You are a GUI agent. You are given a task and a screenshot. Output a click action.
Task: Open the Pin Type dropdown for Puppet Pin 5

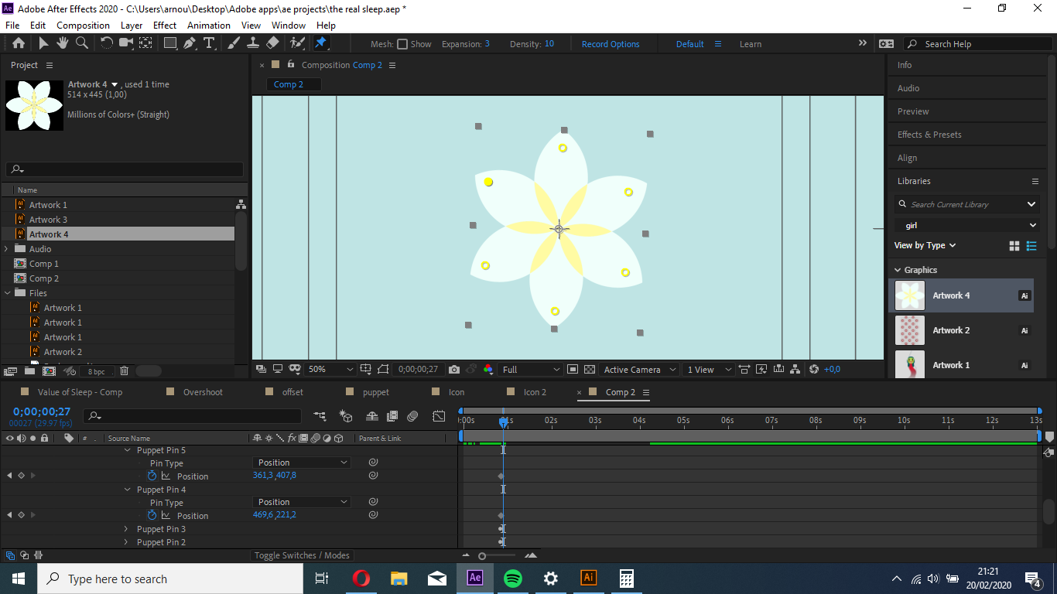click(301, 463)
